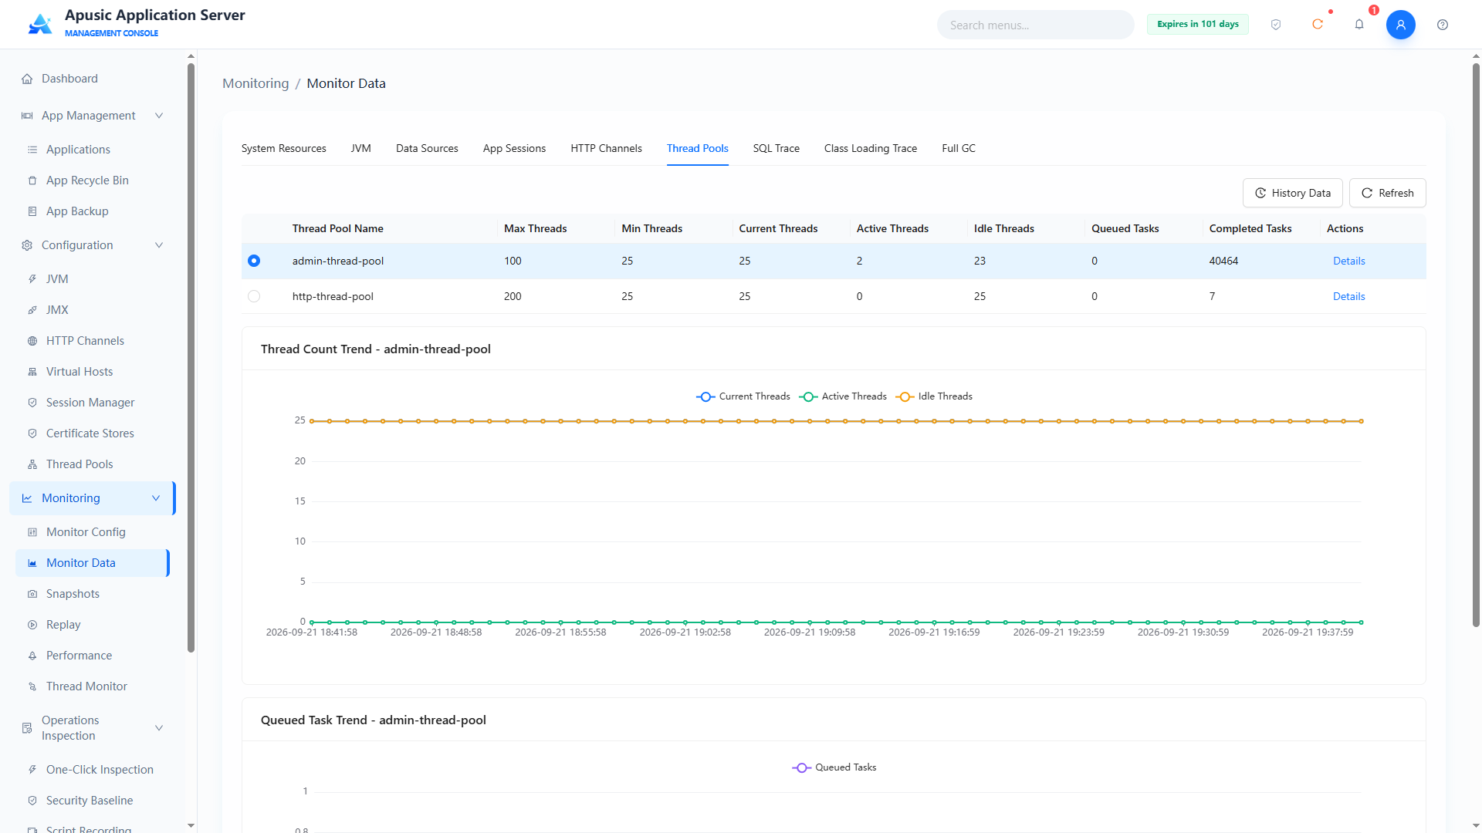
Task: Select the admin-thread-pool radio button
Action: tap(254, 261)
